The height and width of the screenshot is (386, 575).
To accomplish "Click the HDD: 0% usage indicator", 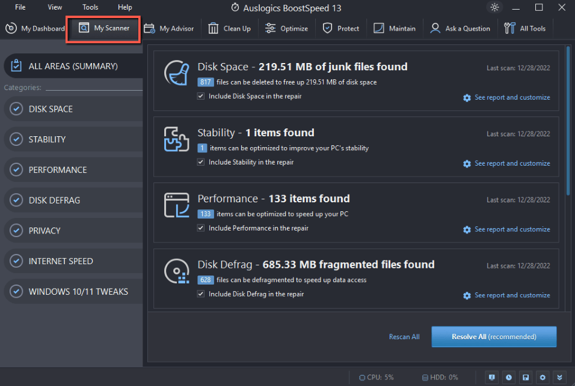I will tap(440, 377).
